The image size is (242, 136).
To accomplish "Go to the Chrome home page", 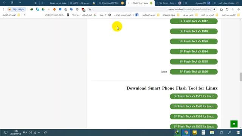I will click(x=221, y=9).
